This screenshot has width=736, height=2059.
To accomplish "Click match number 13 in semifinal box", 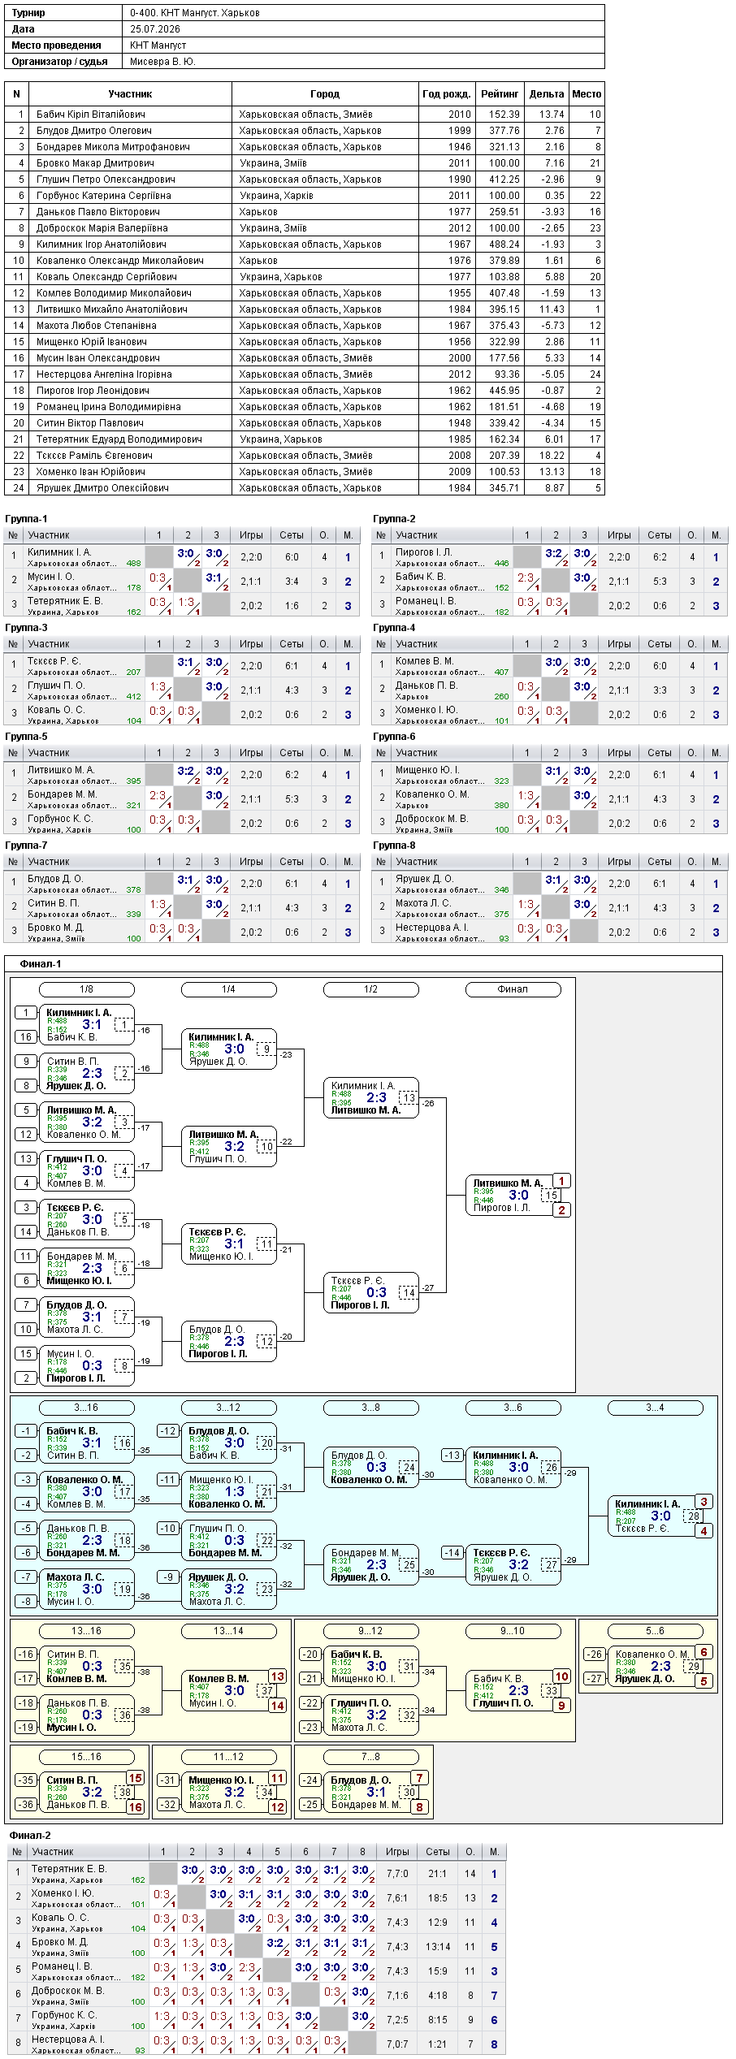I will point(409,1098).
